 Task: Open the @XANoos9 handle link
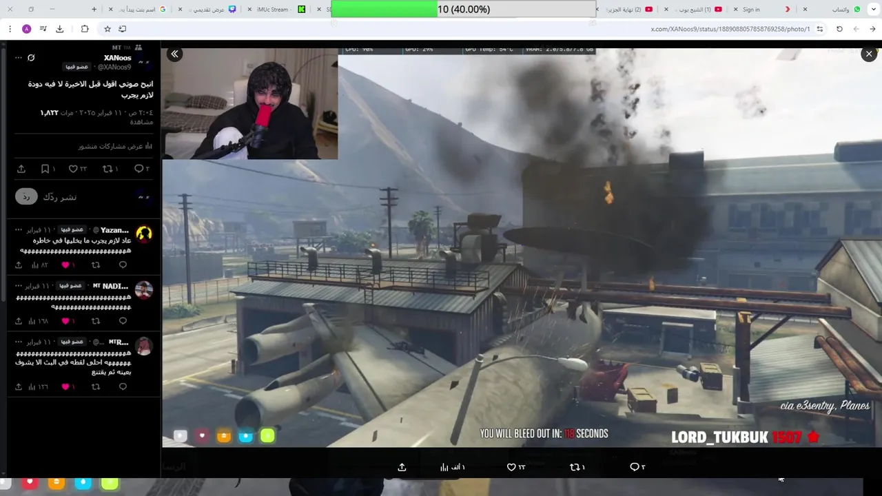click(x=114, y=68)
